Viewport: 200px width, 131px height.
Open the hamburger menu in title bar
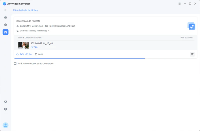(x=179, y=4)
